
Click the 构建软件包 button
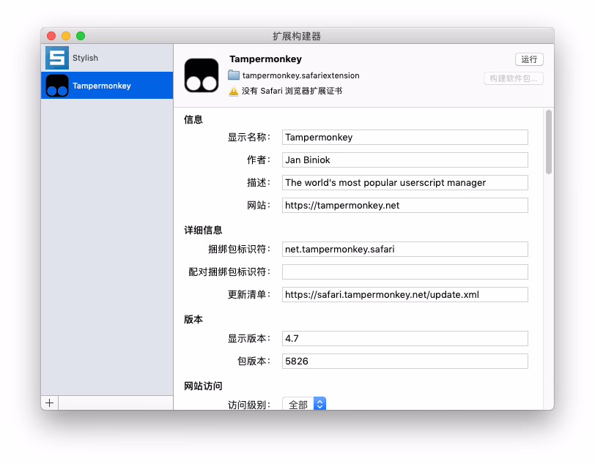coord(513,78)
